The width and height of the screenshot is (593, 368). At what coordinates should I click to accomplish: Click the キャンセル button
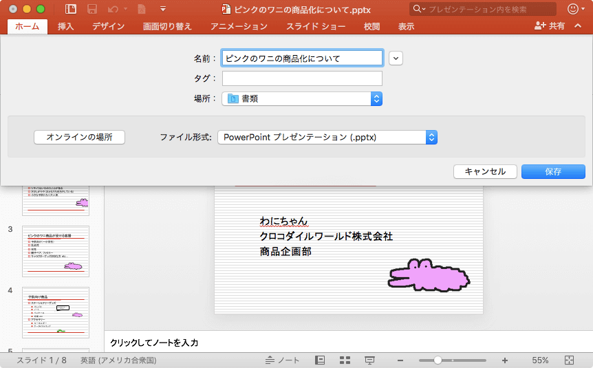(x=485, y=171)
